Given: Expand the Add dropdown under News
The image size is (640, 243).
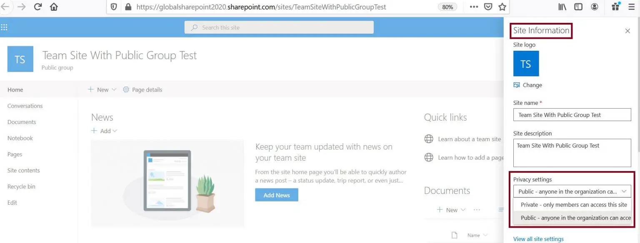Looking at the screenshot, I should coord(115,131).
